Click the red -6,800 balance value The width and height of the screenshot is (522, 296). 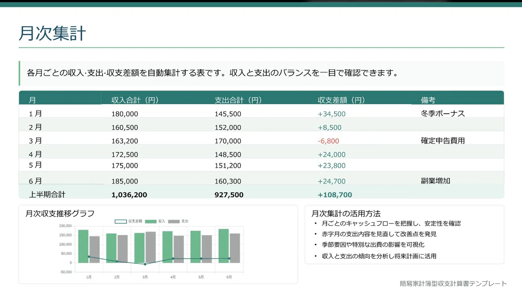tap(328, 141)
